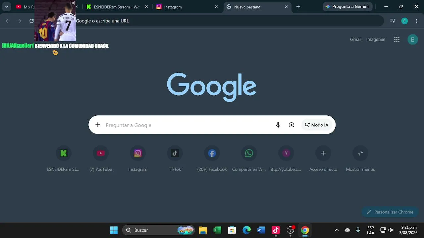Open TikTok app in the taskbar
Viewport: 424px width, 238px height.
pos(276,230)
